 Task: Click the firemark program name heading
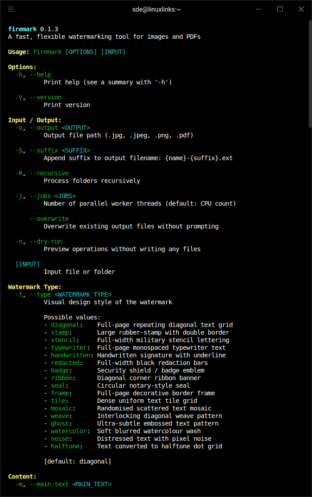[x=22, y=29]
